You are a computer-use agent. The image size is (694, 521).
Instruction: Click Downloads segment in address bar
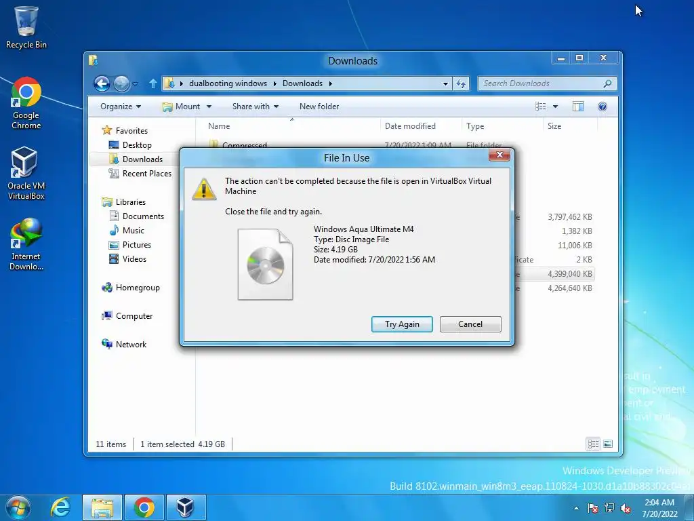pyautogui.click(x=302, y=83)
